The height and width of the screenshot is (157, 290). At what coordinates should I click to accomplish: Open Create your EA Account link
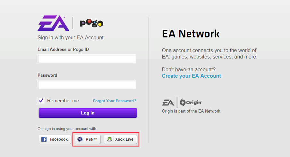point(192,76)
